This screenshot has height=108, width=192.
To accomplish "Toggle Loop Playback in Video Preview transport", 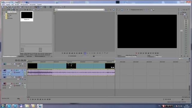I will coord(139,53).
